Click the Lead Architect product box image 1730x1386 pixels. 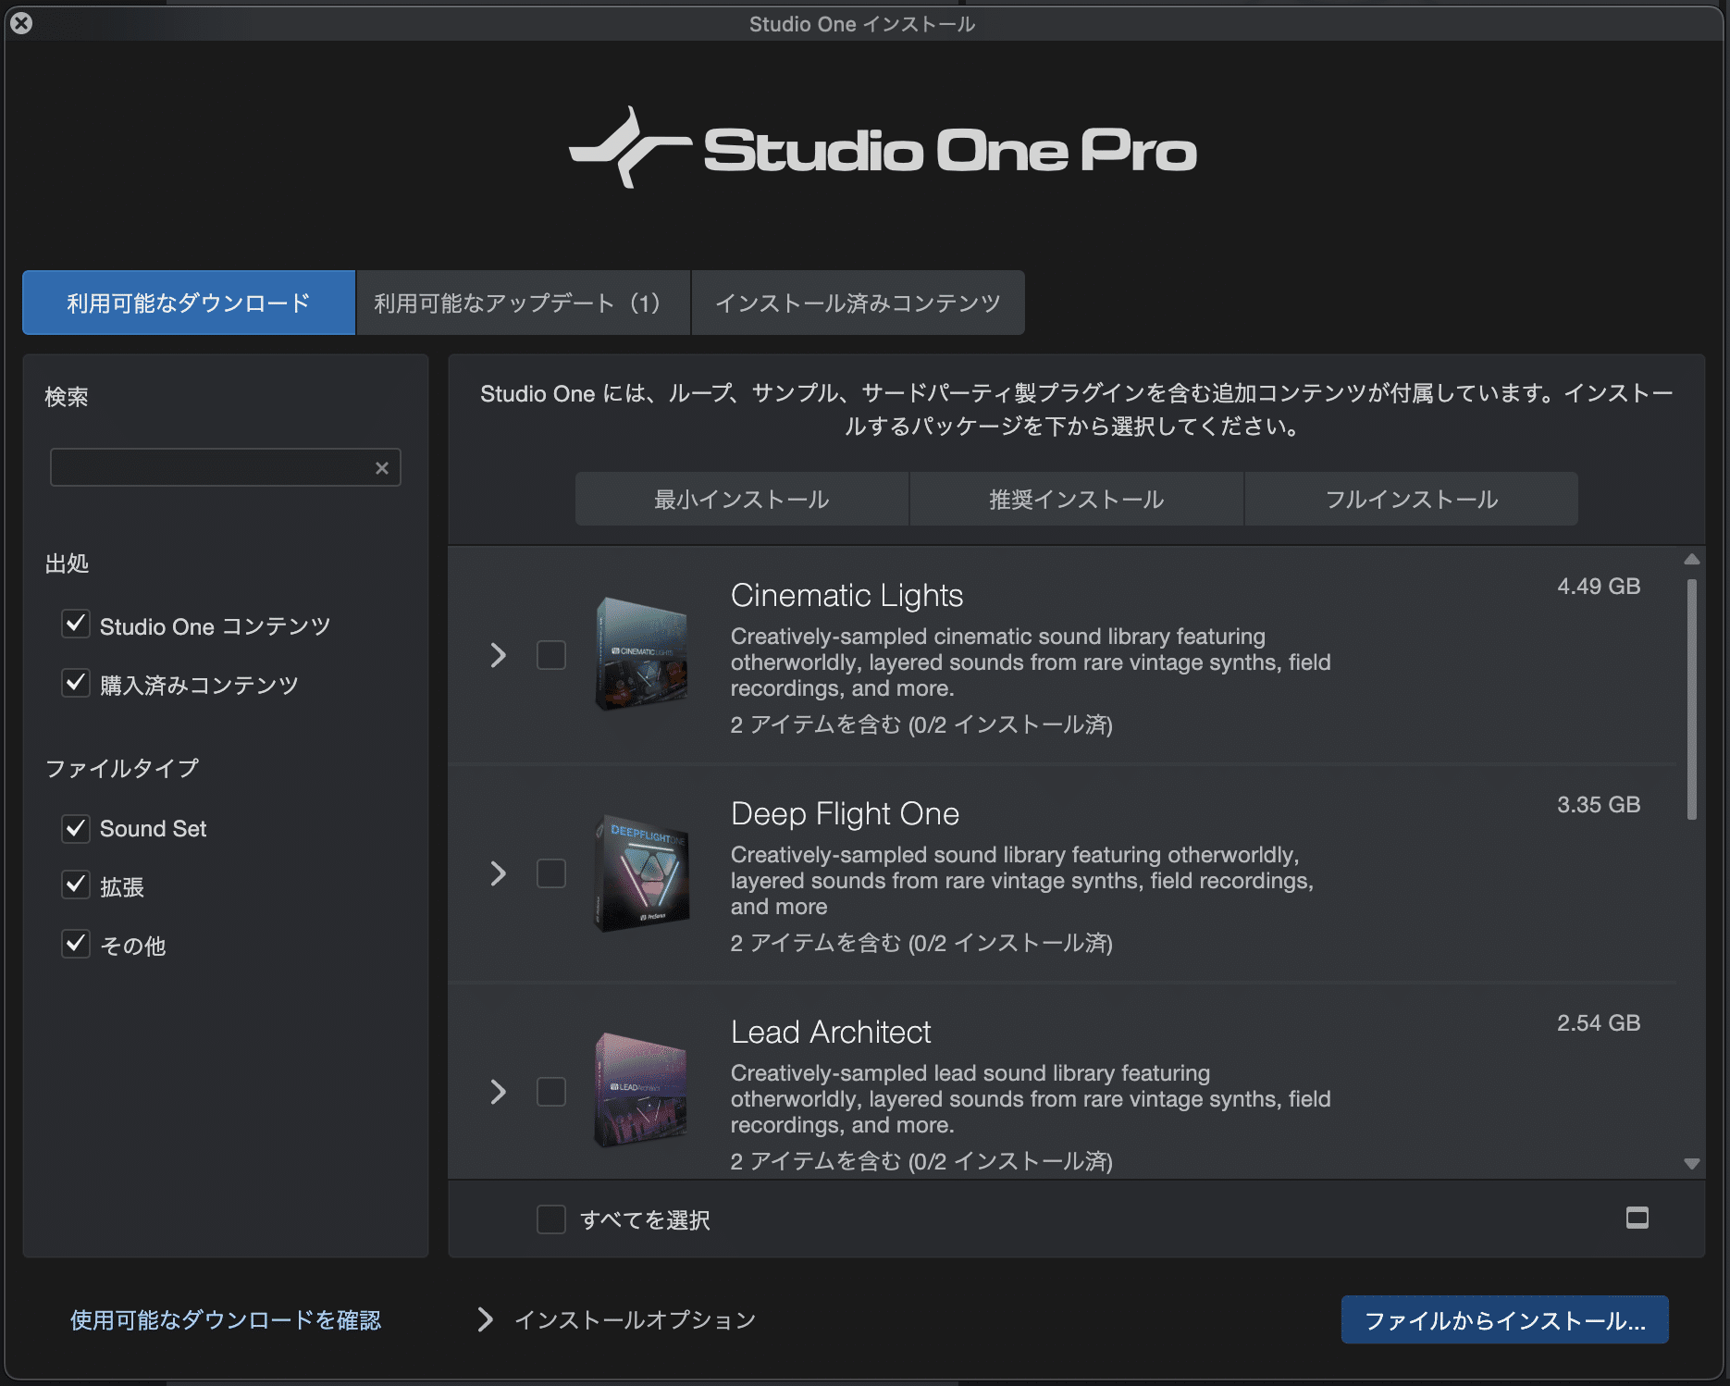(641, 1090)
